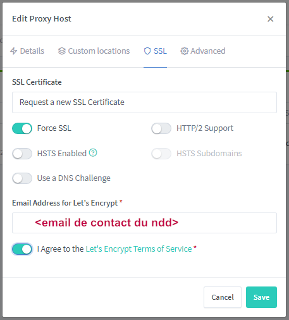289x320 pixels.
Task: Disable the Force SSL toggle
Action: (x=22, y=128)
